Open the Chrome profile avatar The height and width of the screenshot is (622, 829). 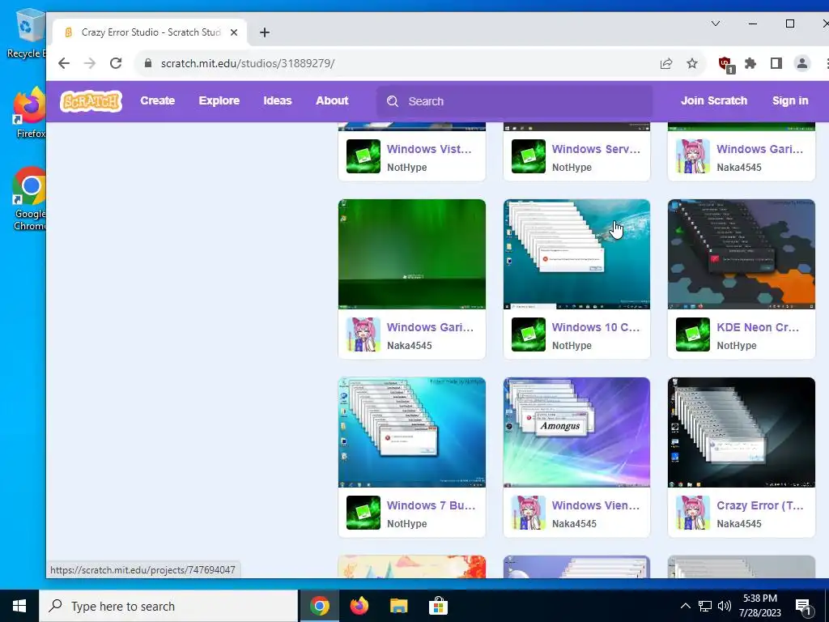(802, 63)
